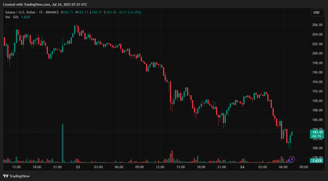
Task: Click the 1.62 K volume tag on the price axis
Action: [x=317, y=160]
